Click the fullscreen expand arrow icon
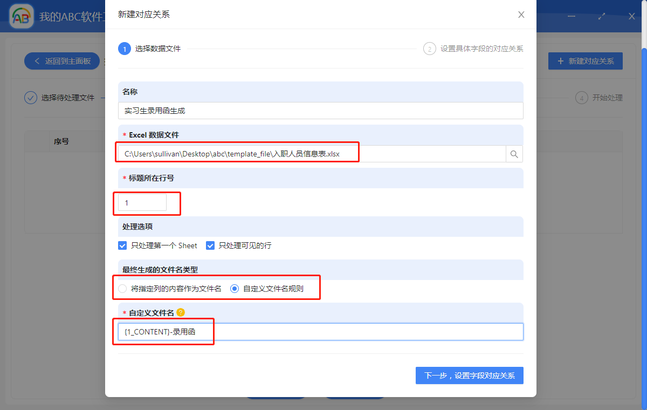647x410 pixels. click(601, 16)
